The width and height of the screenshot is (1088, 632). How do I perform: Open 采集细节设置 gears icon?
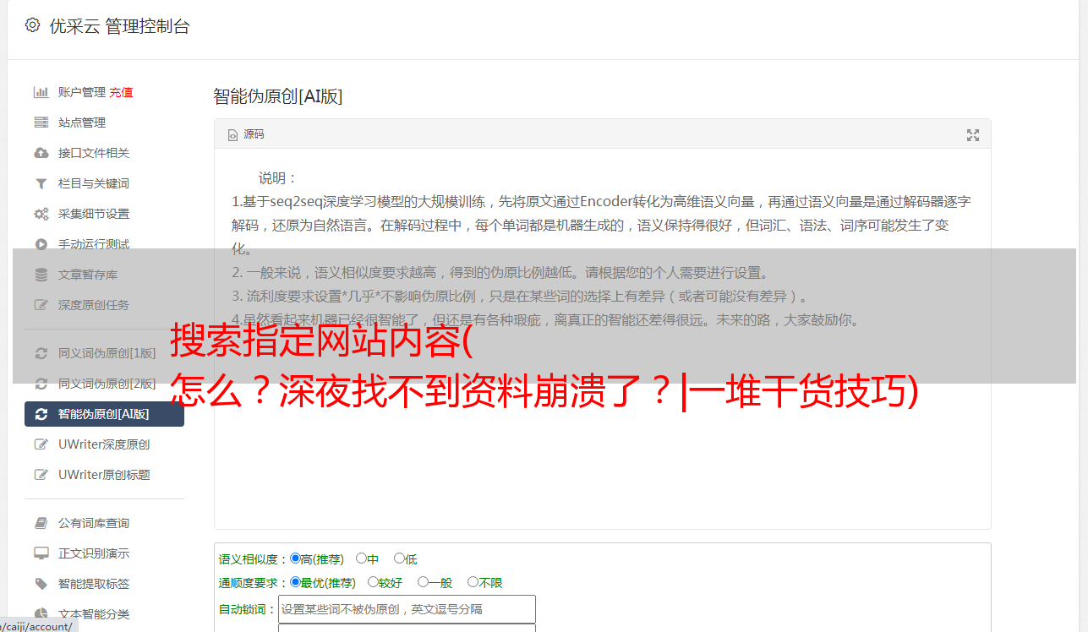41,214
